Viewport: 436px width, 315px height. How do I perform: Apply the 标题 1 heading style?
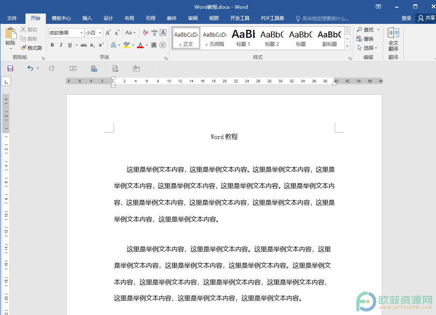pos(243,38)
